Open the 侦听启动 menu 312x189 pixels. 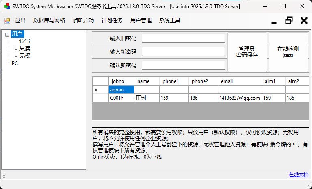coord(83,21)
